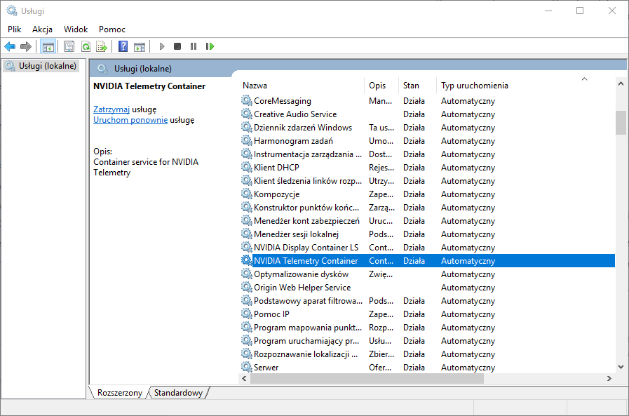Select Program mapowania punkt... service
Screen dimensions: 629x416
[428, 328]
